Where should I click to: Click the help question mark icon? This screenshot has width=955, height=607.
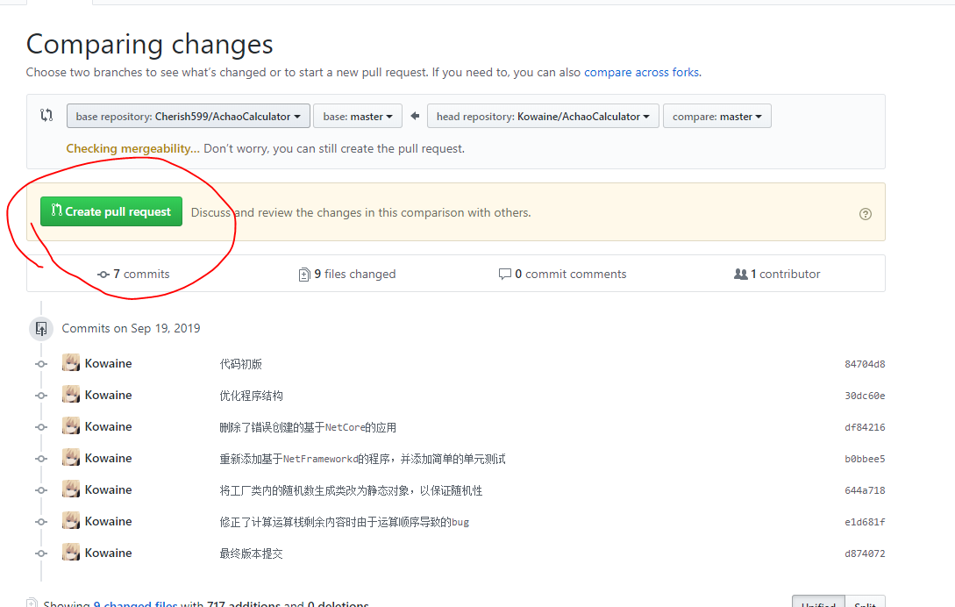point(865,214)
